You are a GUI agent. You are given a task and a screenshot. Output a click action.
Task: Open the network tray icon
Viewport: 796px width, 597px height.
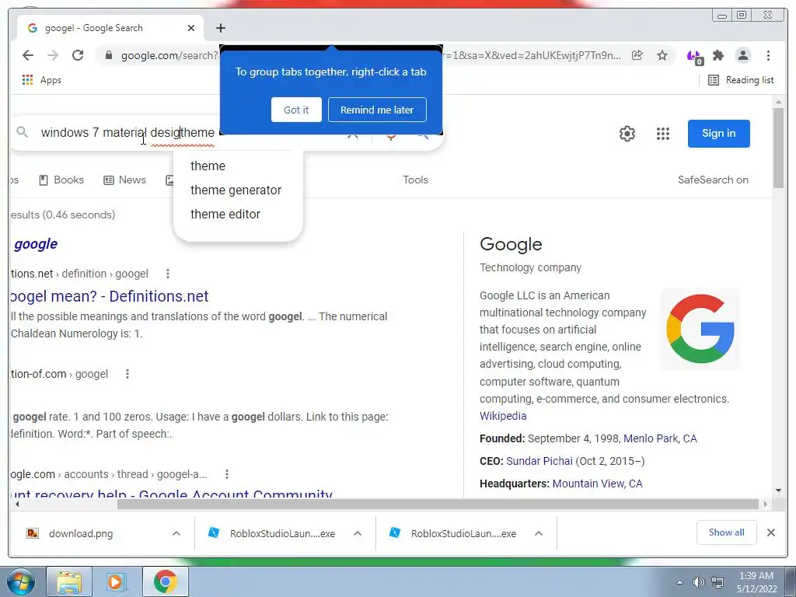pyautogui.click(x=717, y=582)
